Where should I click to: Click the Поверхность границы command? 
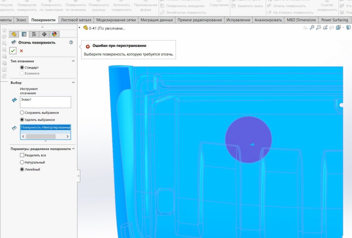(99, 7)
